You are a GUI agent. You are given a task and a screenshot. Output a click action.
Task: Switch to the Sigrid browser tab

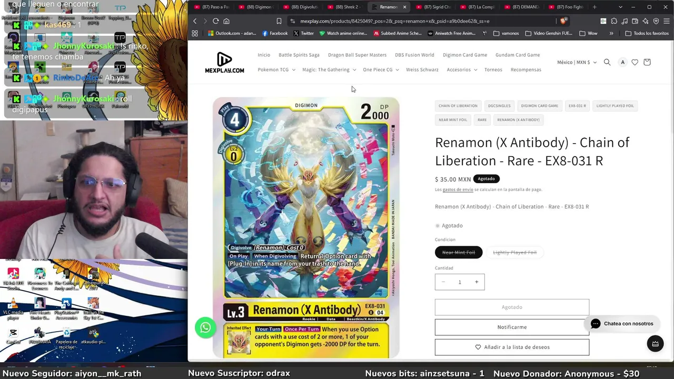(x=433, y=7)
